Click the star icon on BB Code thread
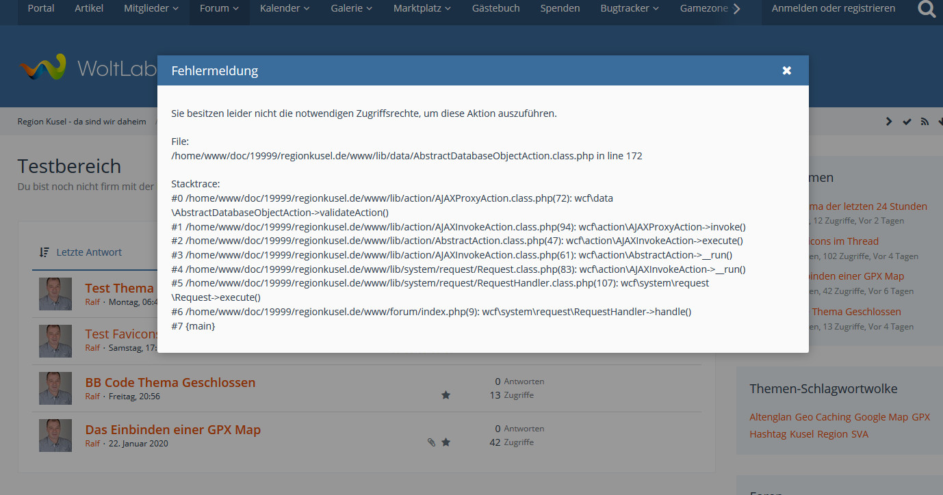Screen dimensions: 943x495 pos(445,395)
